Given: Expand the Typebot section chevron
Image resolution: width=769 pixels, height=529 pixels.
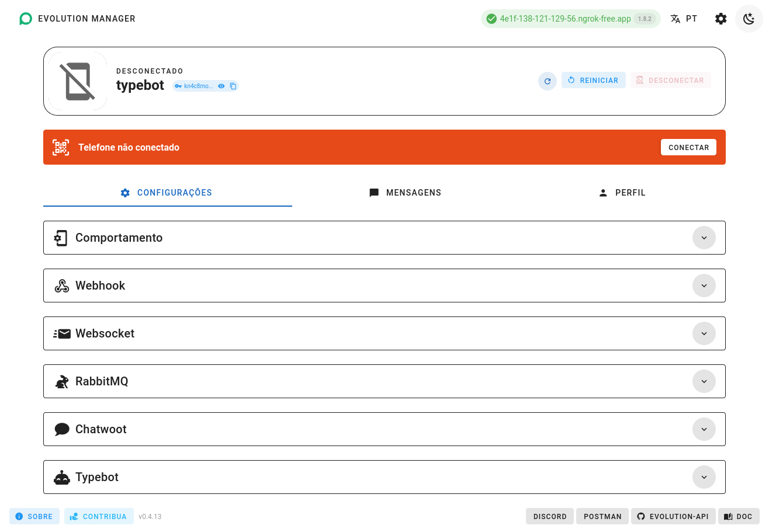Looking at the screenshot, I should click(704, 477).
